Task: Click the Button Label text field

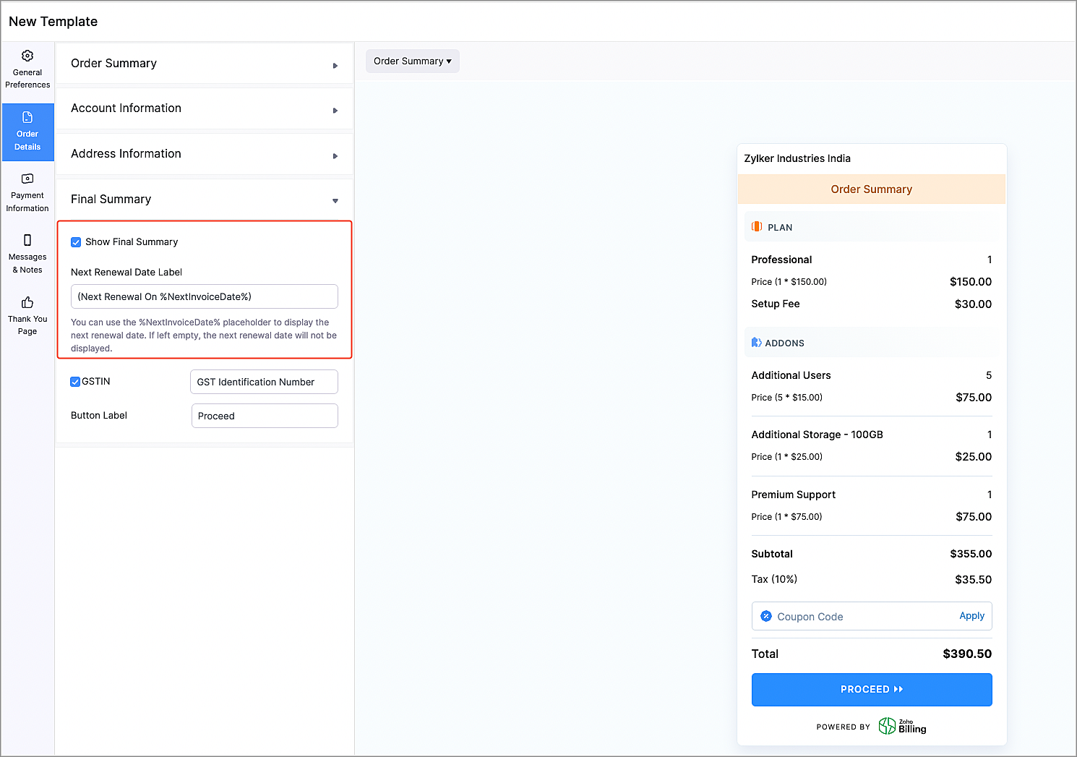Action: [x=265, y=416]
